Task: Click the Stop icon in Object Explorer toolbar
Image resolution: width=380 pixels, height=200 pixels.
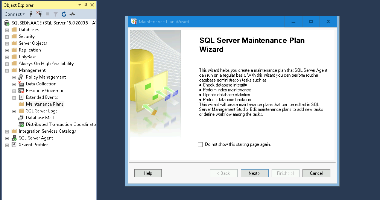Action: coord(47,14)
